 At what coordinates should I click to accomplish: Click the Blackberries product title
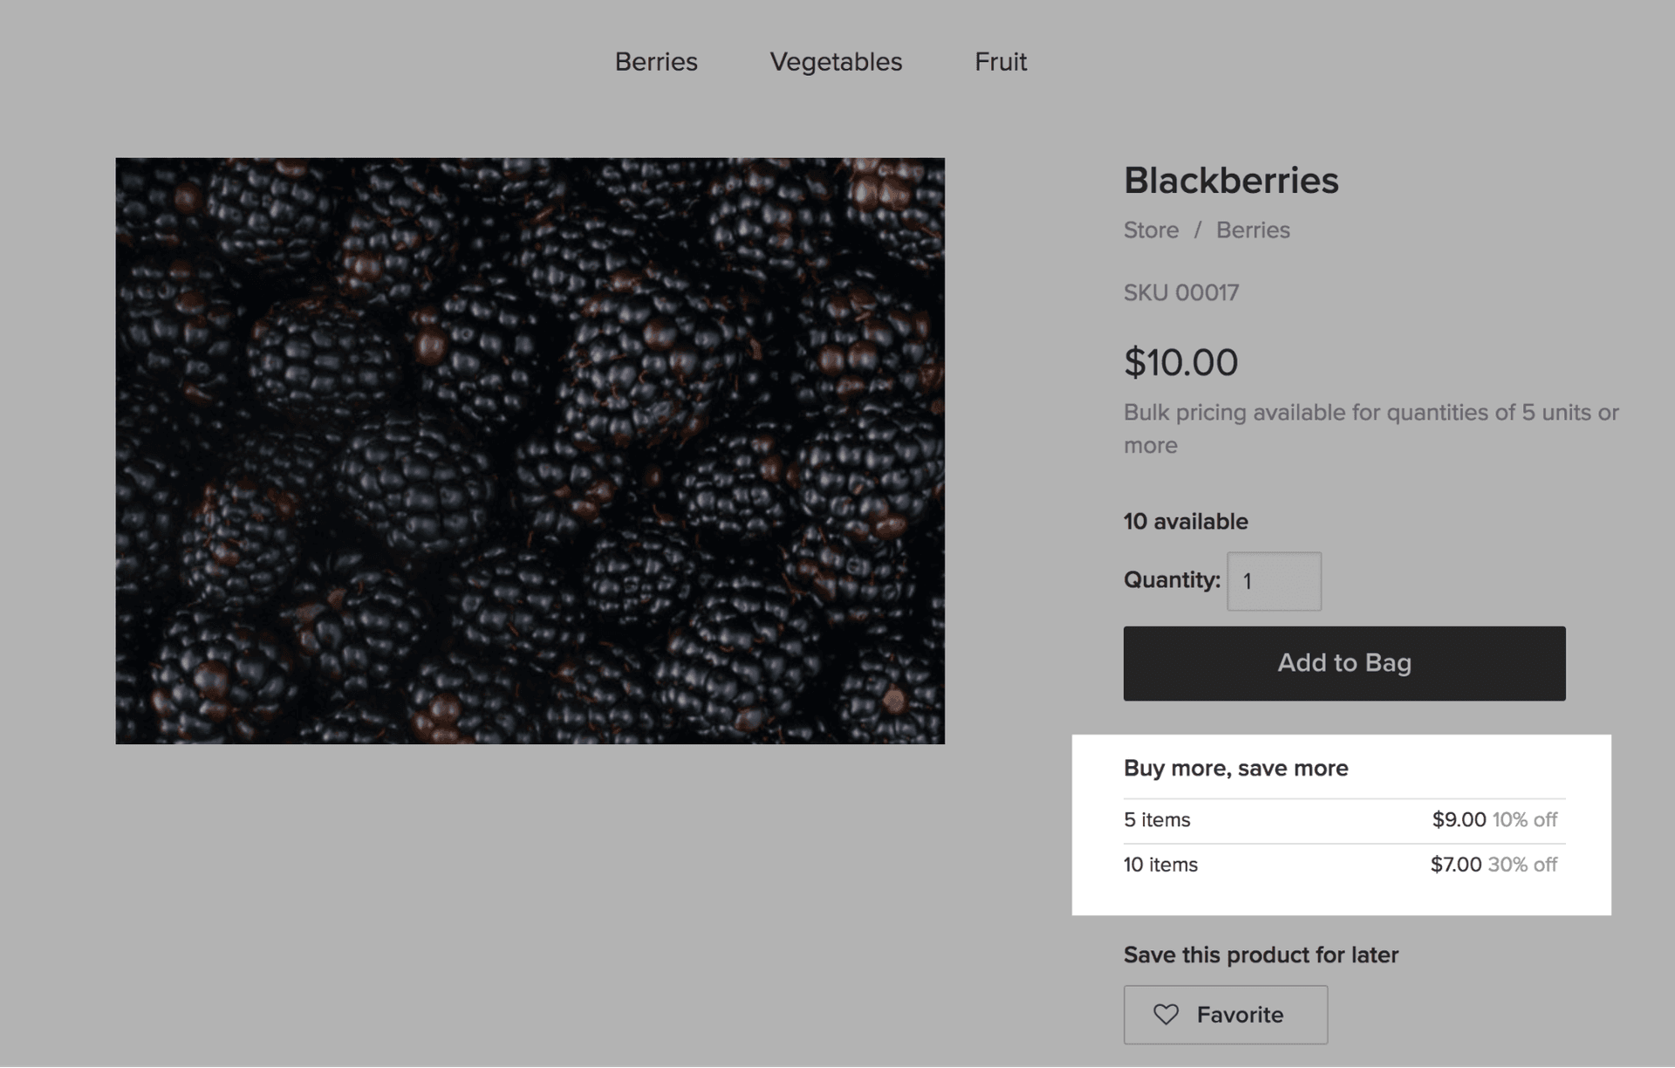1231,181
